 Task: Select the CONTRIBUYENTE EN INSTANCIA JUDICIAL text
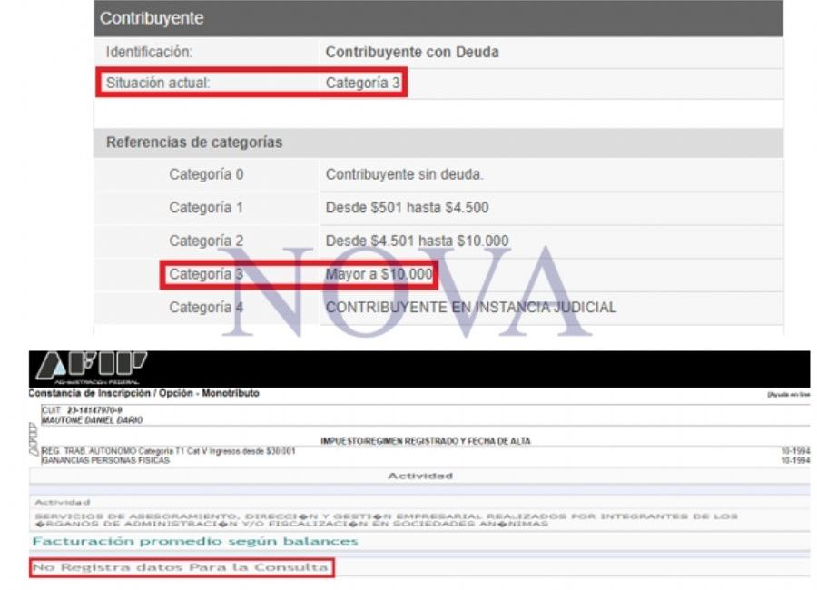tap(470, 308)
